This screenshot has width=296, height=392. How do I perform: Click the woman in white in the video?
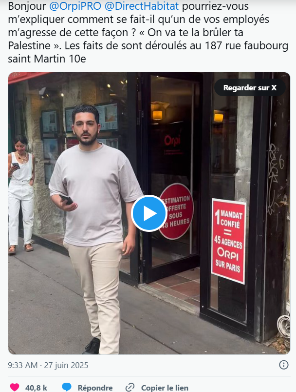coord(21,194)
